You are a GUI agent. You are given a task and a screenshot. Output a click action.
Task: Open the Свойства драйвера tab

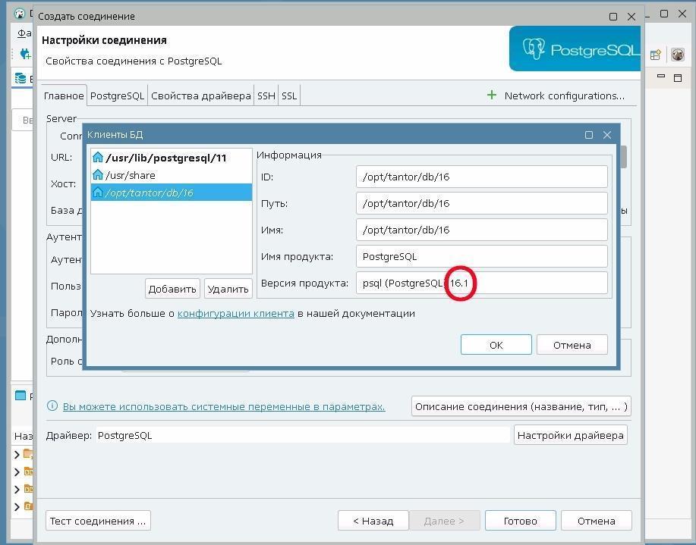(x=200, y=96)
